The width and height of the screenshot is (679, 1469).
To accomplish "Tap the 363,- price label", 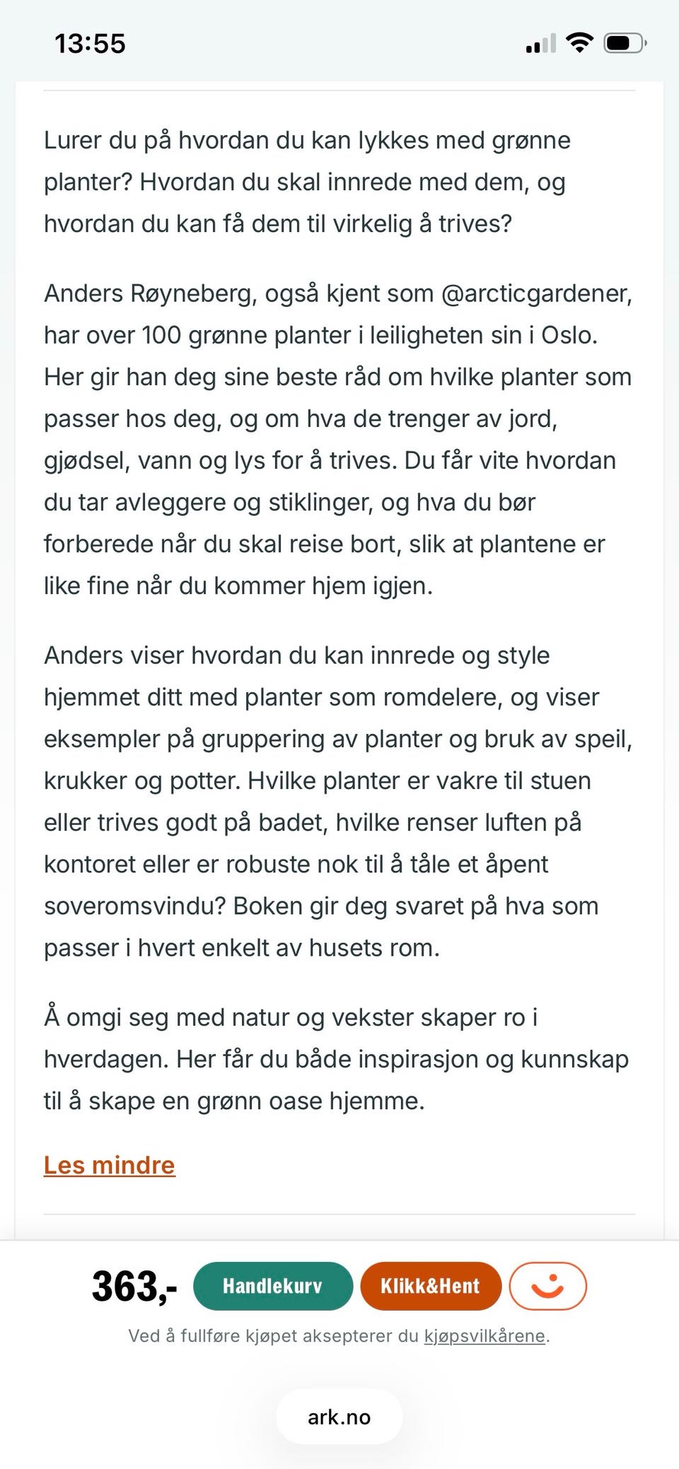I will (x=134, y=1286).
